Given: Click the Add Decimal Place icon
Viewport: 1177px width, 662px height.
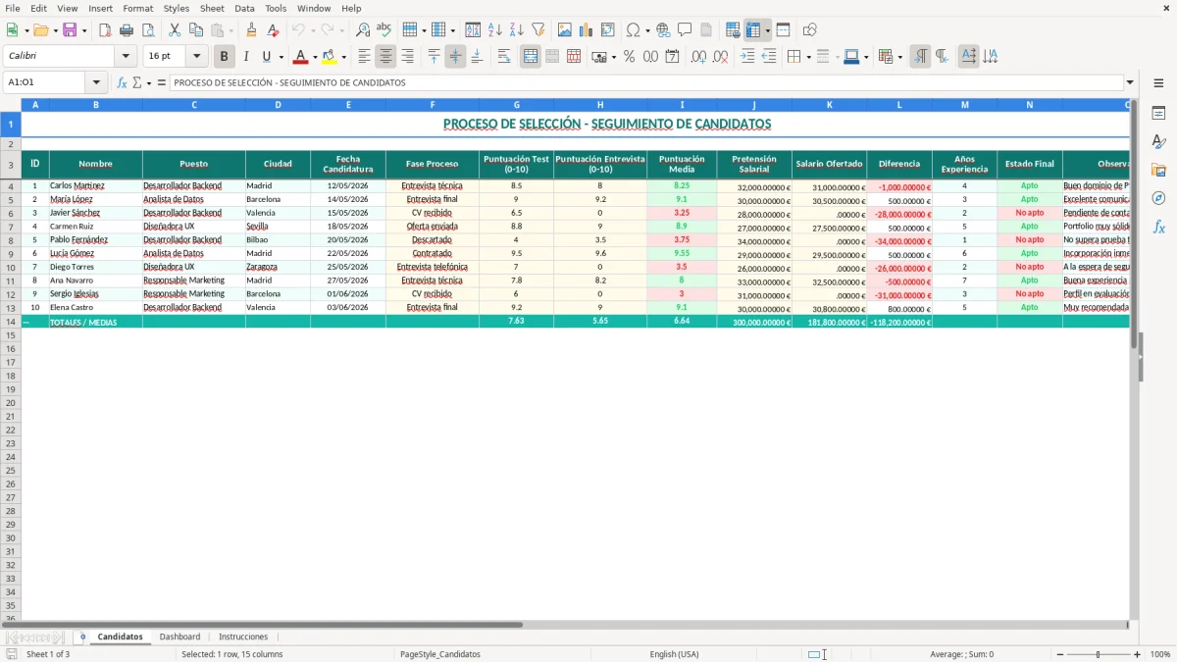Looking at the screenshot, I should 698,57.
